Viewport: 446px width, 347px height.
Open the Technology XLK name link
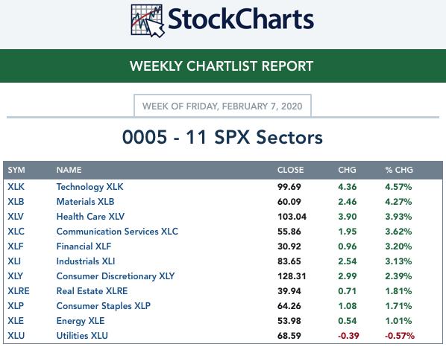tap(90, 187)
